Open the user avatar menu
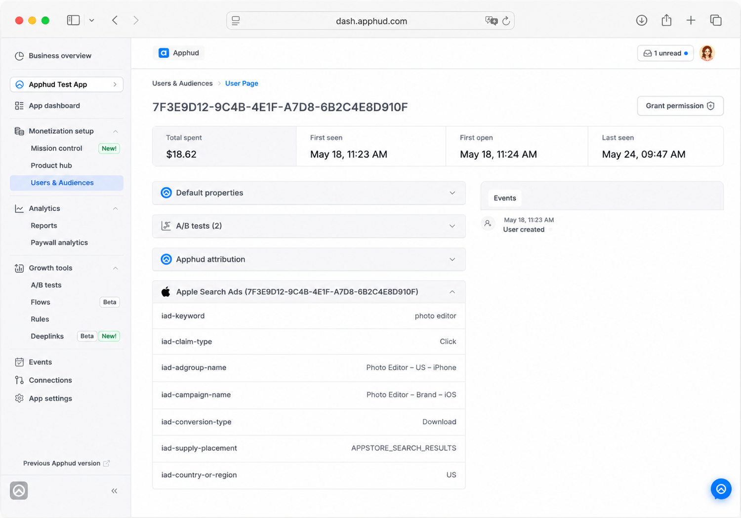The height and width of the screenshot is (518, 741). tap(707, 53)
